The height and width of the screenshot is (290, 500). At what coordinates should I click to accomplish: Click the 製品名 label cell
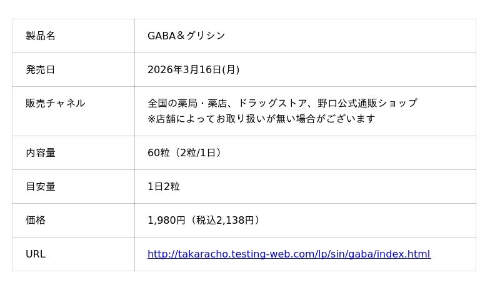41,36
